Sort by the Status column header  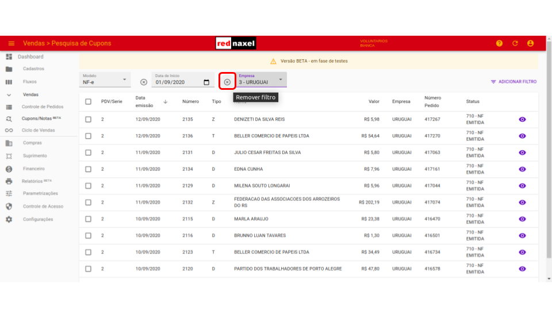[473, 101]
